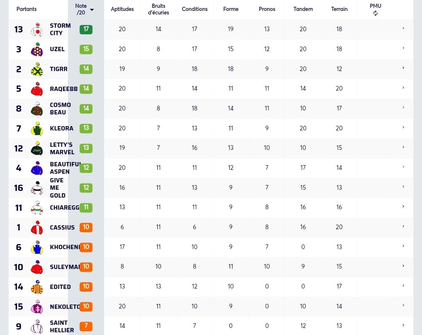Click Nekoleto's pink jockey silk icon
The width and height of the screenshot is (422, 335).
(x=37, y=307)
